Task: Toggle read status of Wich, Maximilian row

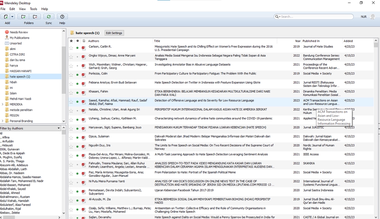Action: click(78, 66)
